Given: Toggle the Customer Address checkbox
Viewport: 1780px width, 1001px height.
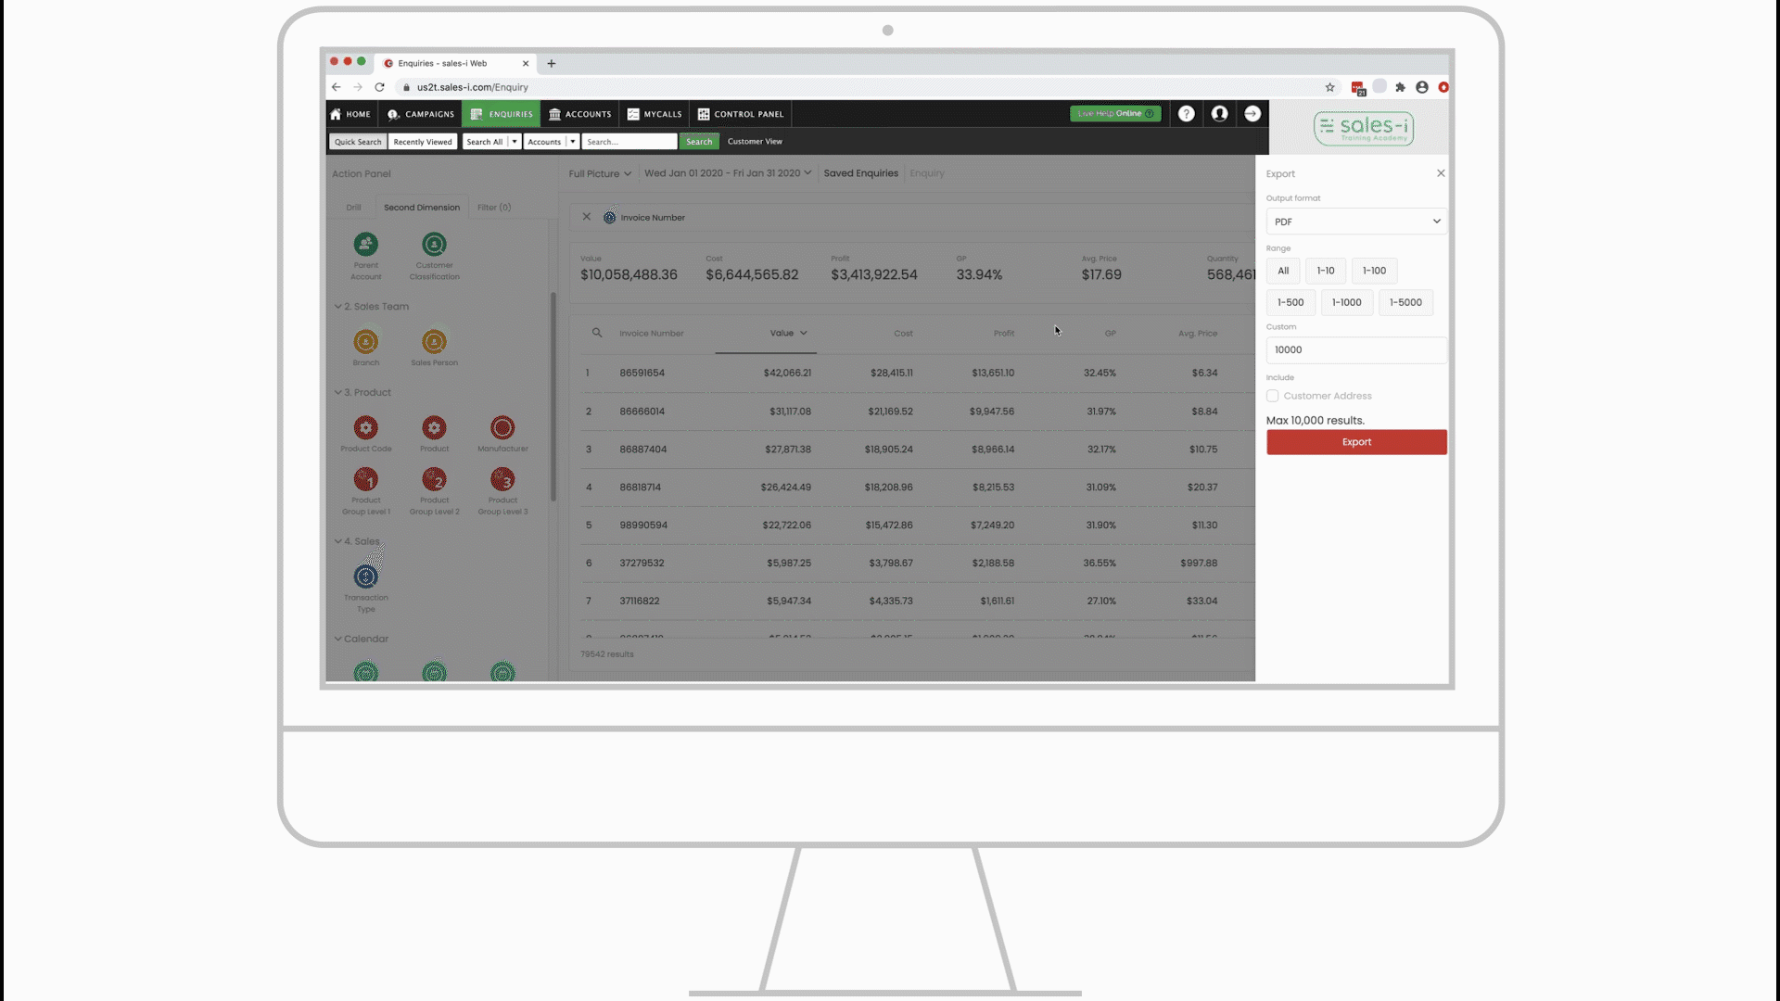Looking at the screenshot, I should [x=1273, y=395].
